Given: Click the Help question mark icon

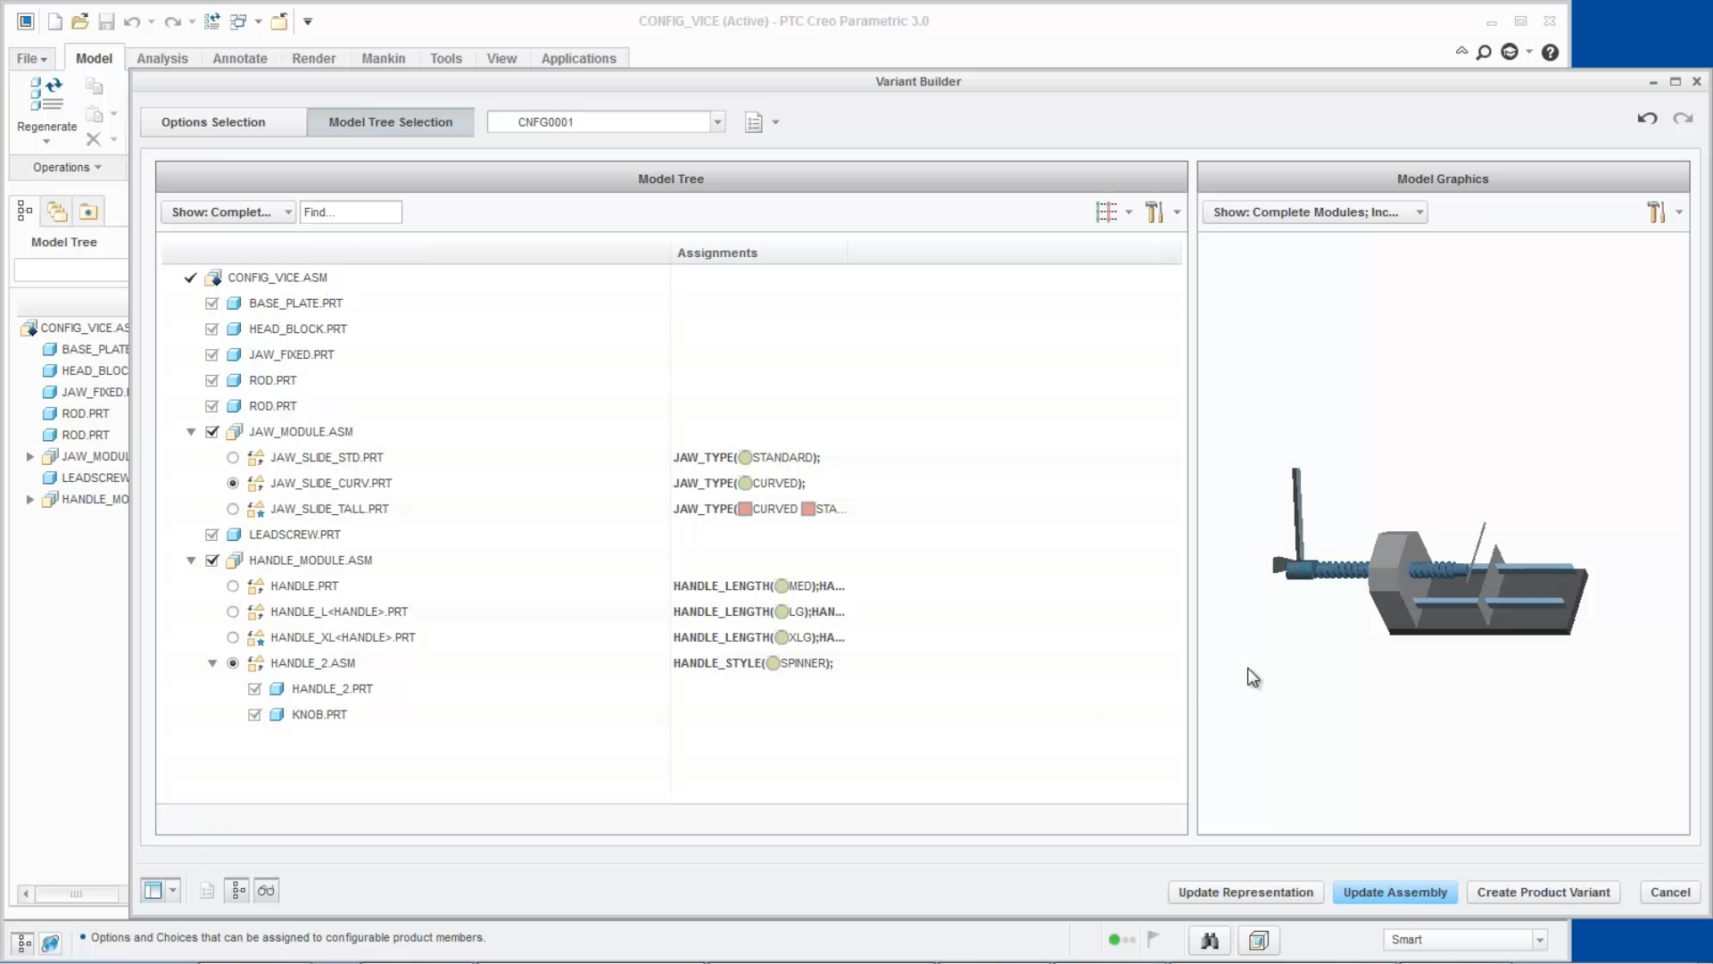Looking at the screenshot, I should coord(1551,53).
